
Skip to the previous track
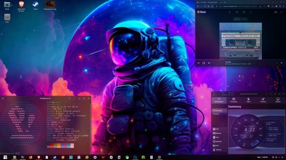tap(198, 63)
